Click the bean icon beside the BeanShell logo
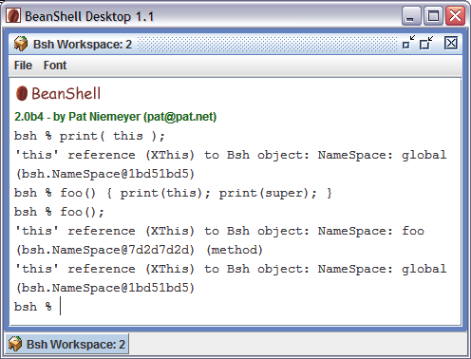The width and height of the screenshot is (471, 359). [x=22, y=93]
